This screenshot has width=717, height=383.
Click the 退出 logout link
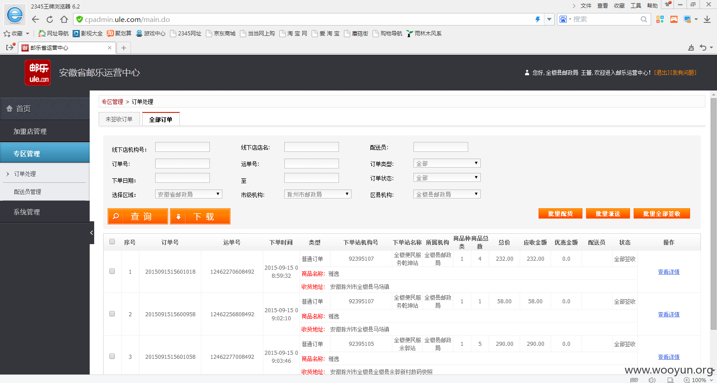point(662,73)
